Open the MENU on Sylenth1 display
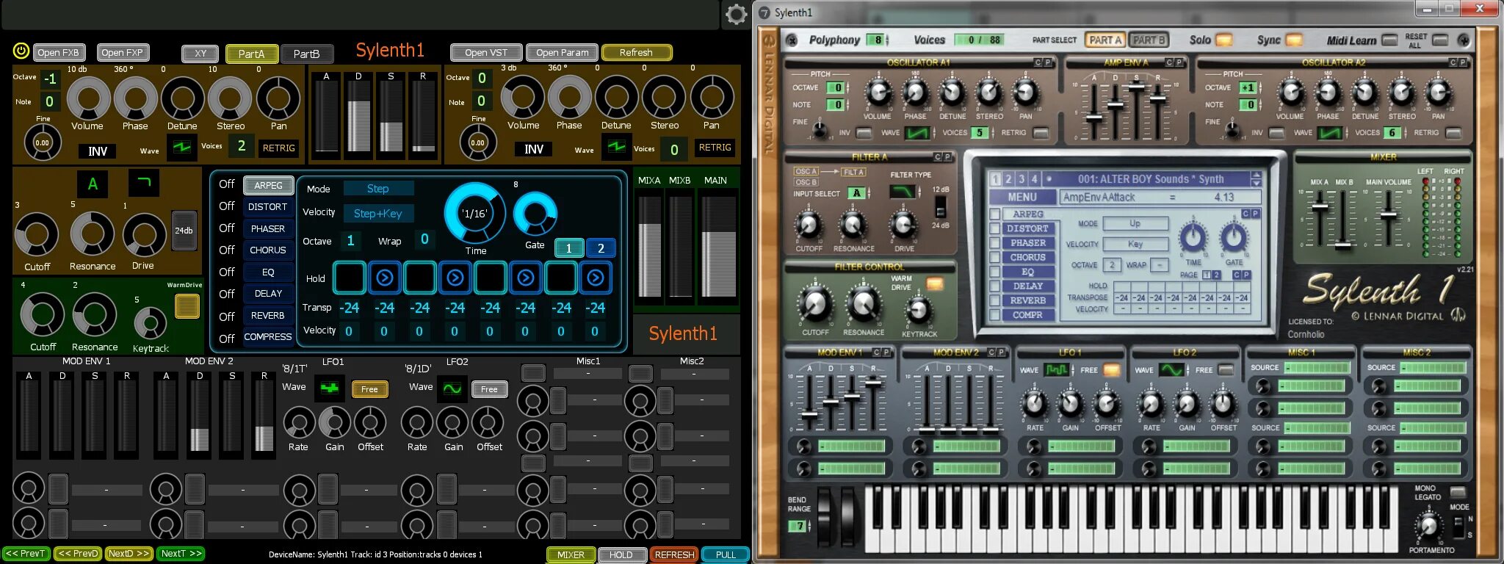 pos(1022,197)
